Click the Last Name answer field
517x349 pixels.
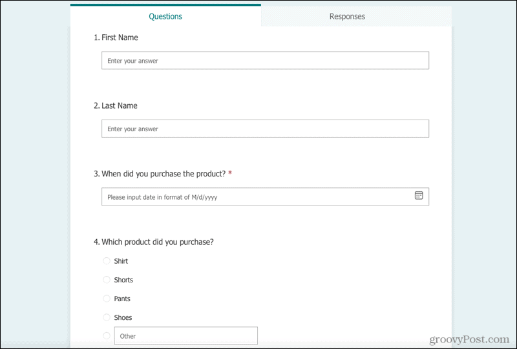tap(265, 129)
